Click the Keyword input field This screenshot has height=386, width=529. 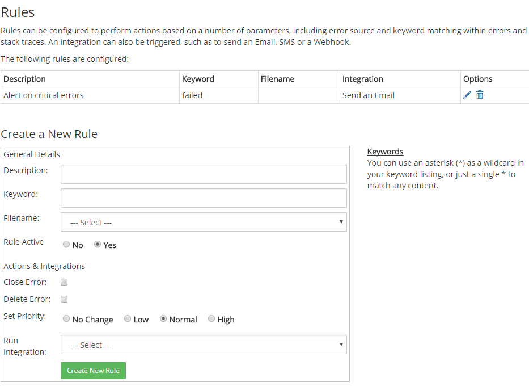pyautogui.click(x=204, y=198)
